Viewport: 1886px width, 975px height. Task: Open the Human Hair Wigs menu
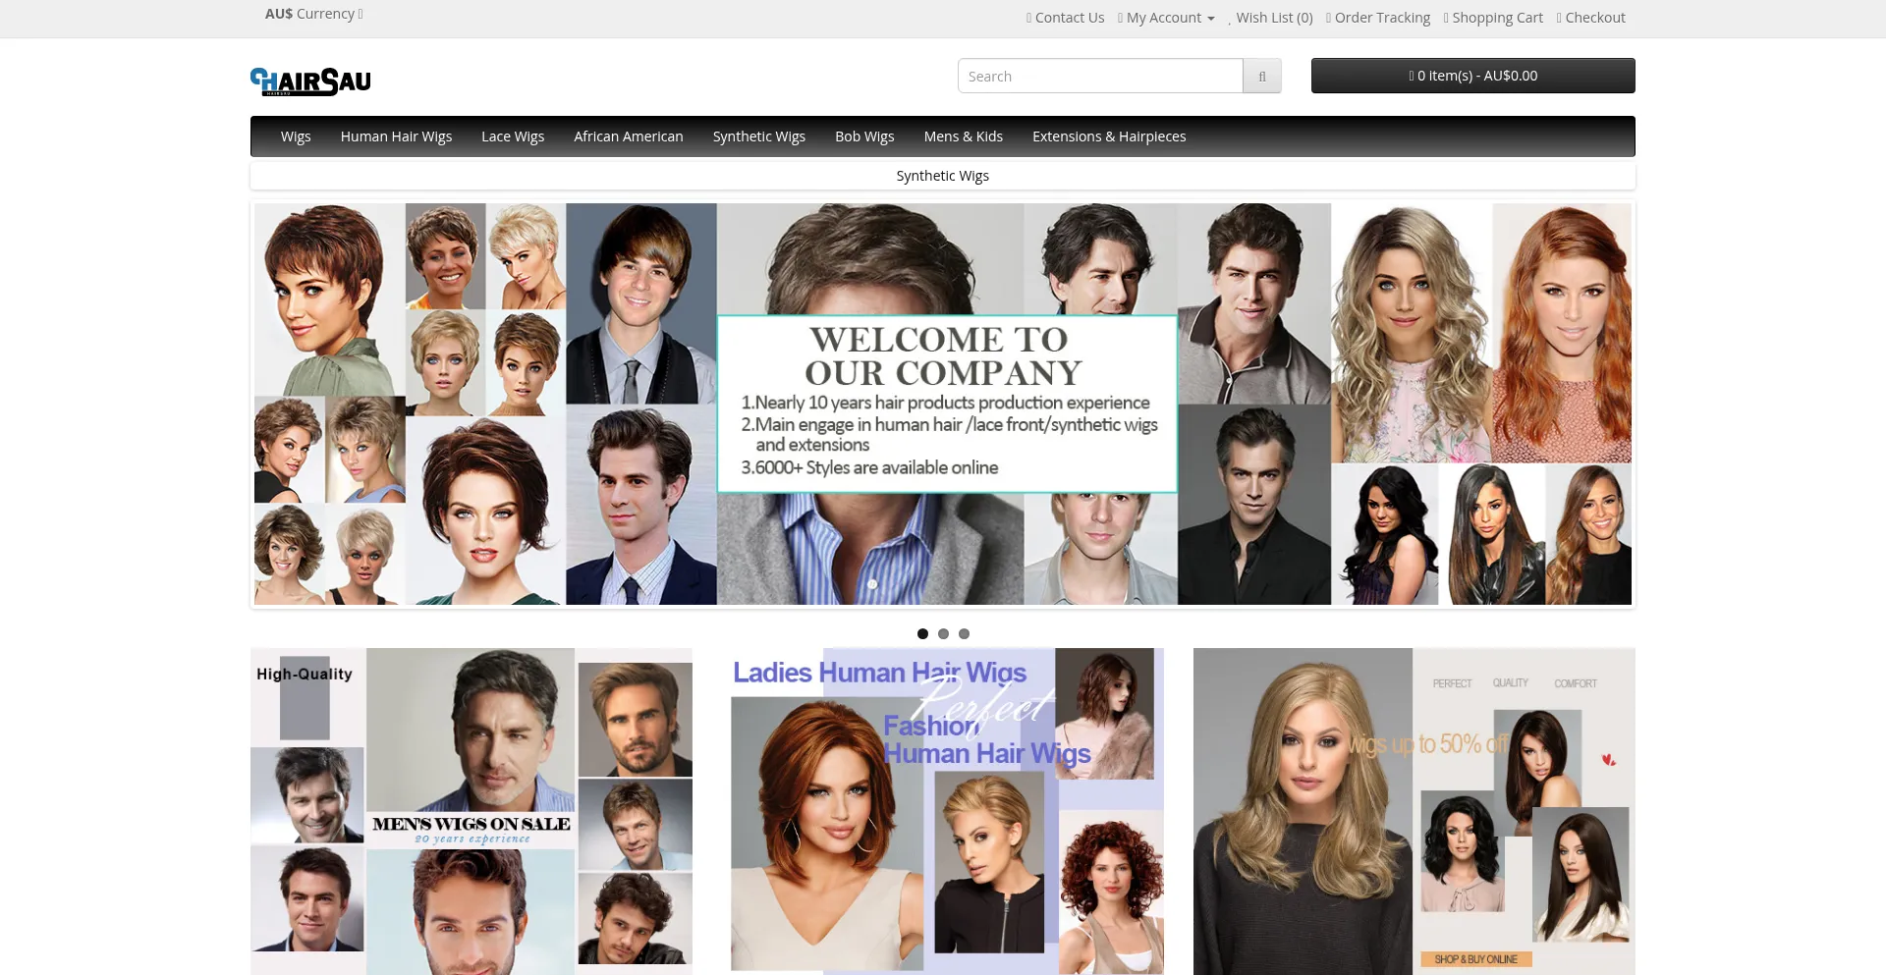click(396, 136)
